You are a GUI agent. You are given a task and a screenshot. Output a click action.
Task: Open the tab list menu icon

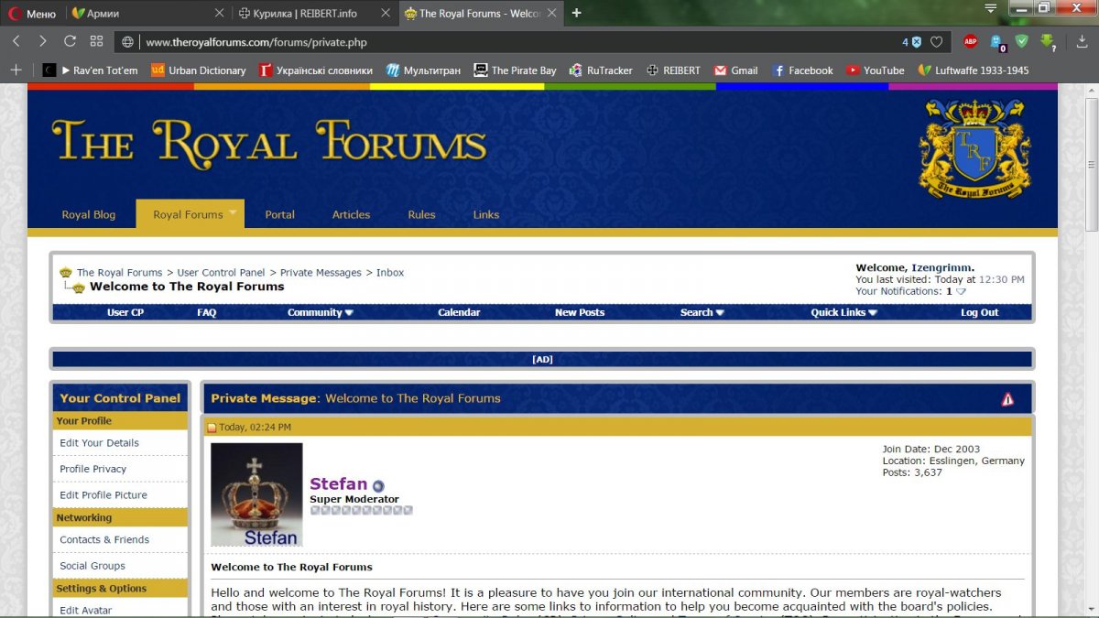(x=990, y=7)
